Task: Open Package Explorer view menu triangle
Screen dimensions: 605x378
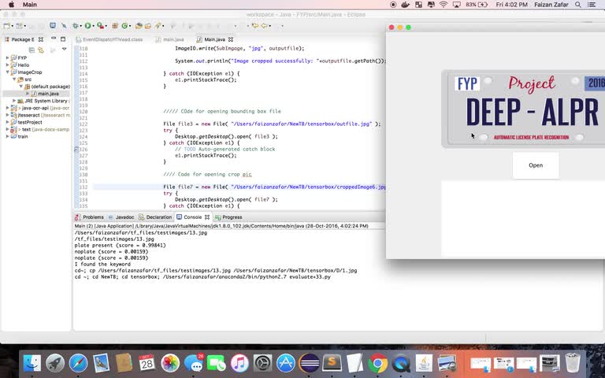Action: click(64, 49)
